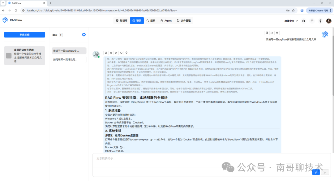Reload the page with refresh icon
This screenshot has width=334, height=181.
coord(16,11)
